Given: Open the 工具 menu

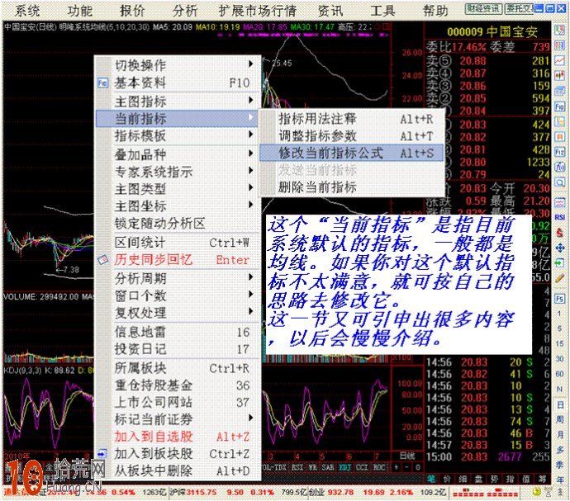Looking at the screenshot, I should [x=382, y=11].
